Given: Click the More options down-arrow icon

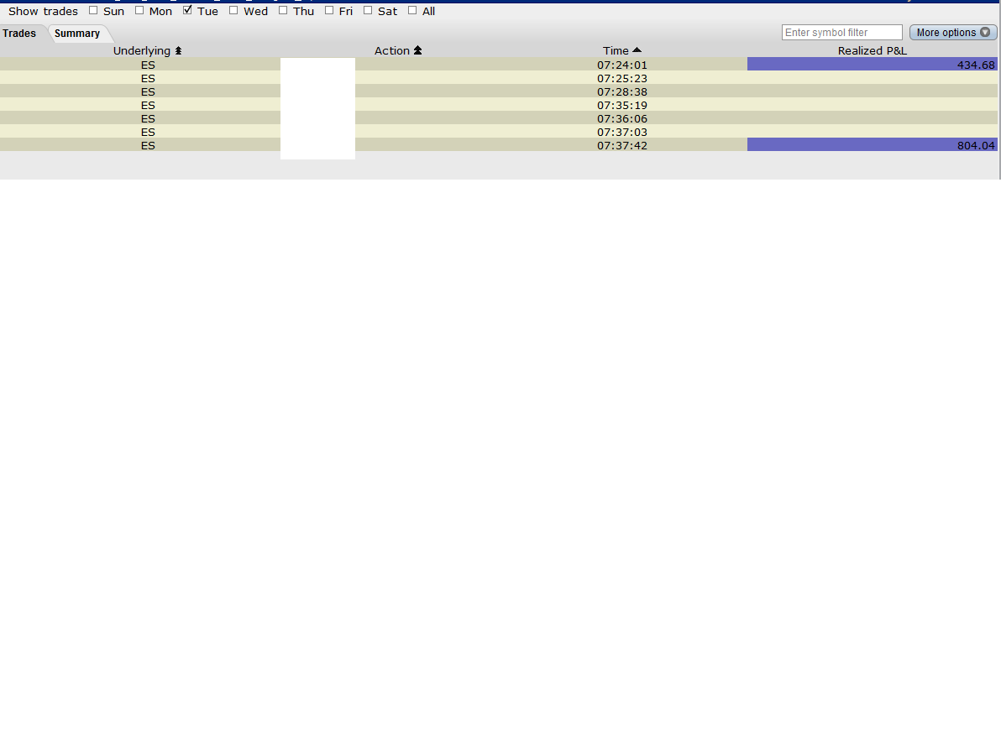Looking at the screenshot, I should click(985, 33).
